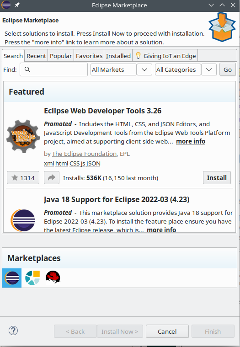Click the Java 18 Support for Eclipse title

[x=117, y=199]
